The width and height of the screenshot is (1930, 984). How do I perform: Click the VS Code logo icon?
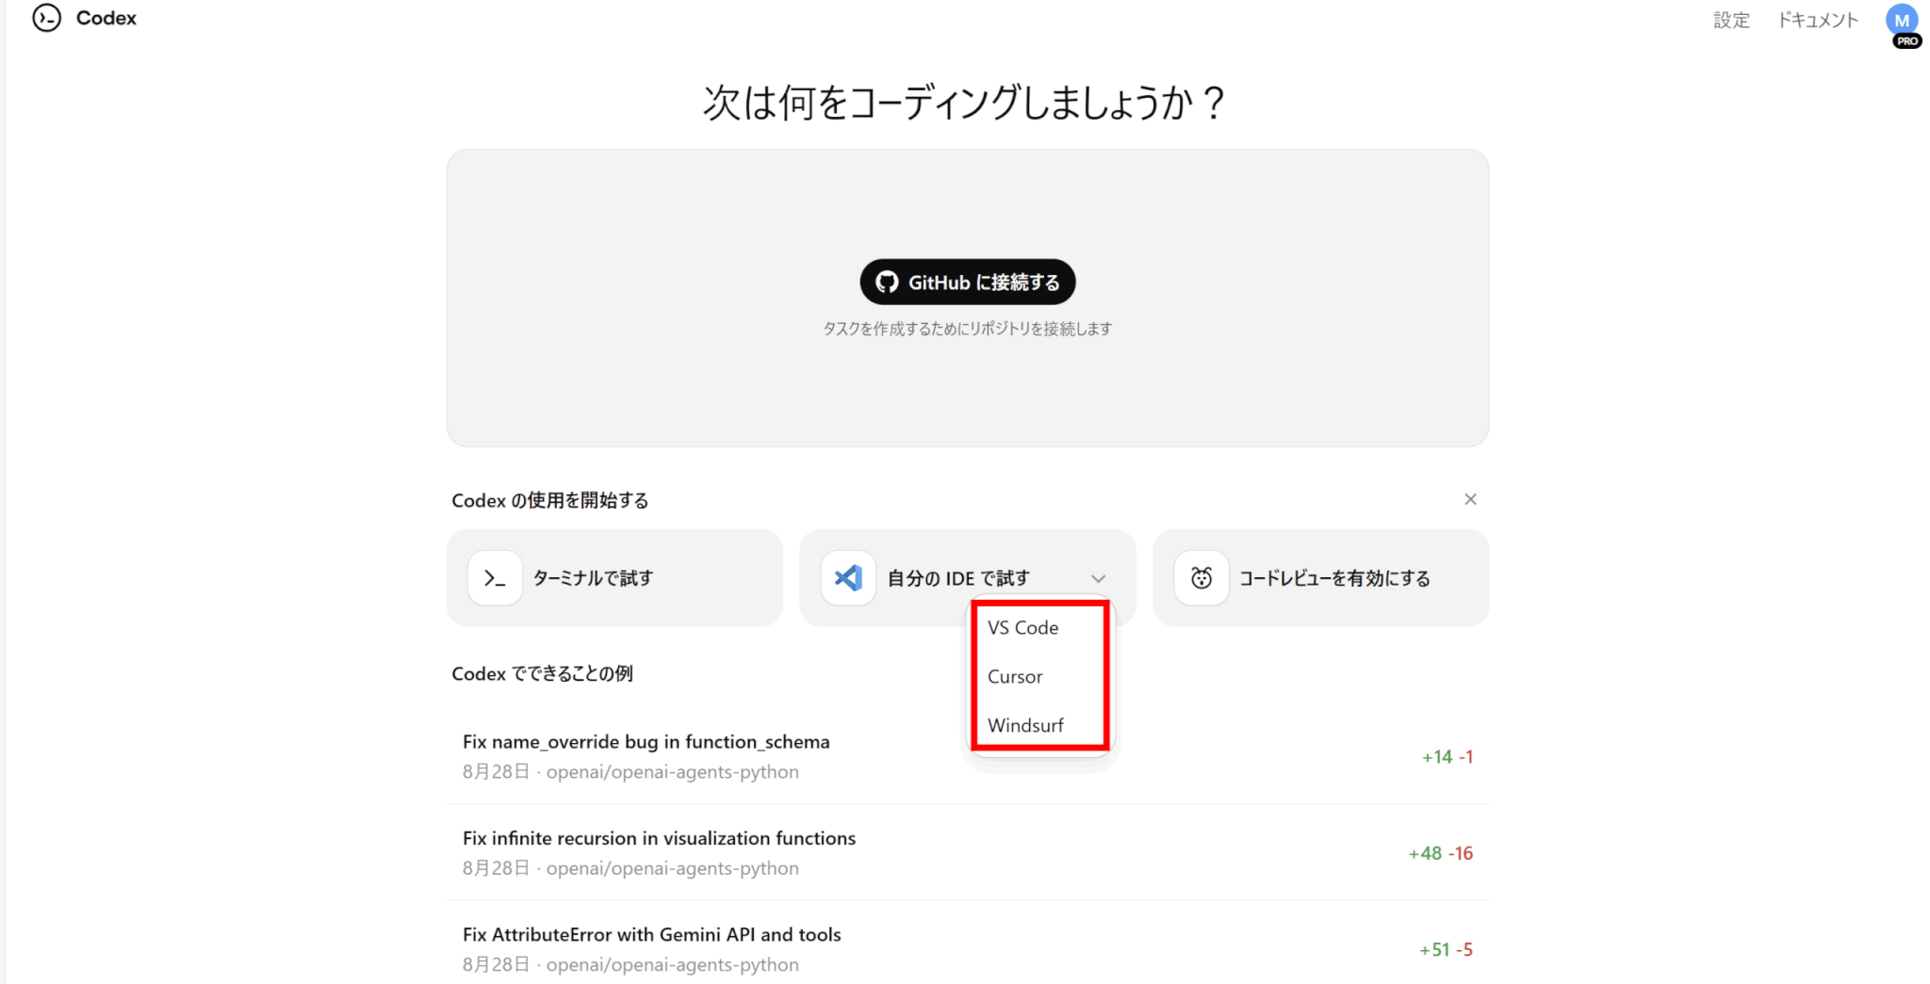848,578
